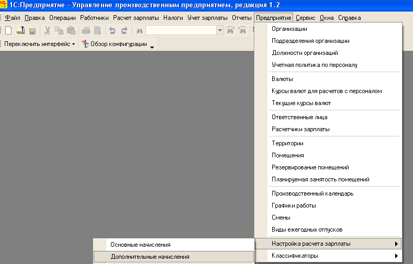
Task: Click the Redo arrow icon
Action: (124, 30)
